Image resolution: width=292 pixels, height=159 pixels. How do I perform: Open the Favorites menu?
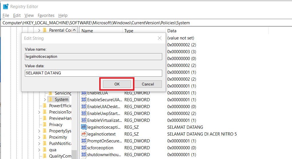[46, 15]
